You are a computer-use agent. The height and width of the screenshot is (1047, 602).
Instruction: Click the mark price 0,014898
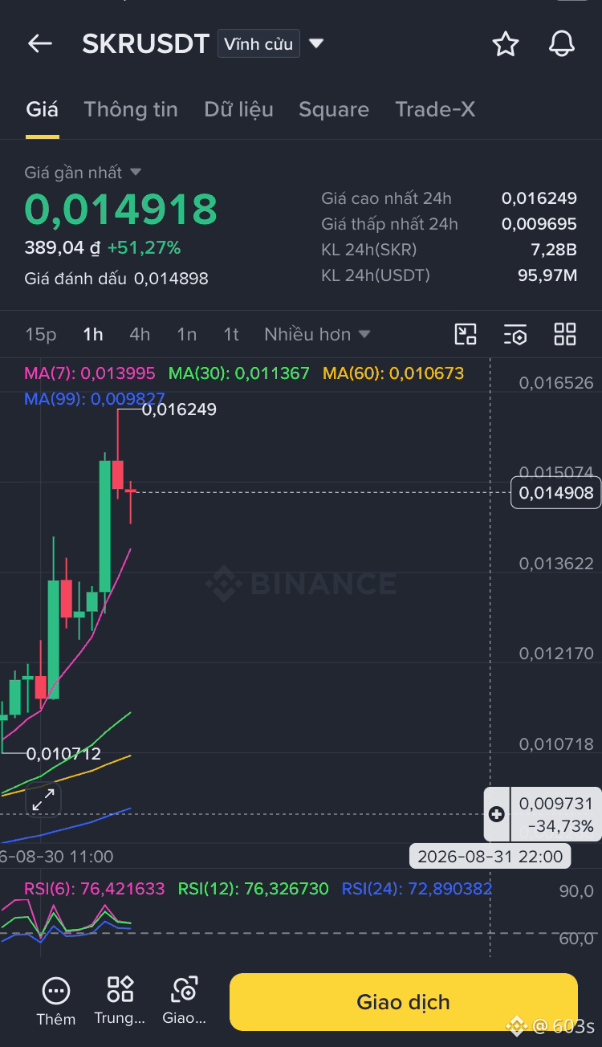point(171,279)
